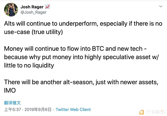The height and width of the screenshot is (116, 167).
Task: Click the paragraph starting 'Money will continue'
Action: [81, 57]
